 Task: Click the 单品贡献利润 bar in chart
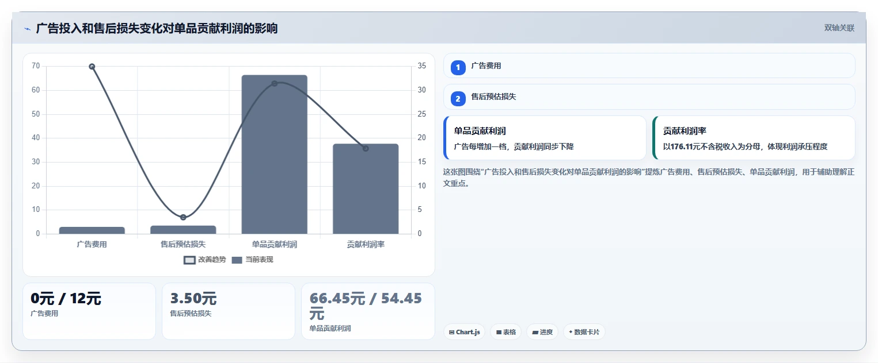point(274,155)
